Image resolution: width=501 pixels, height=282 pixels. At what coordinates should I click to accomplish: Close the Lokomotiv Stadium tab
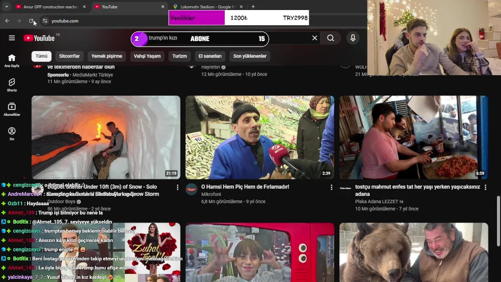point(241,7)
